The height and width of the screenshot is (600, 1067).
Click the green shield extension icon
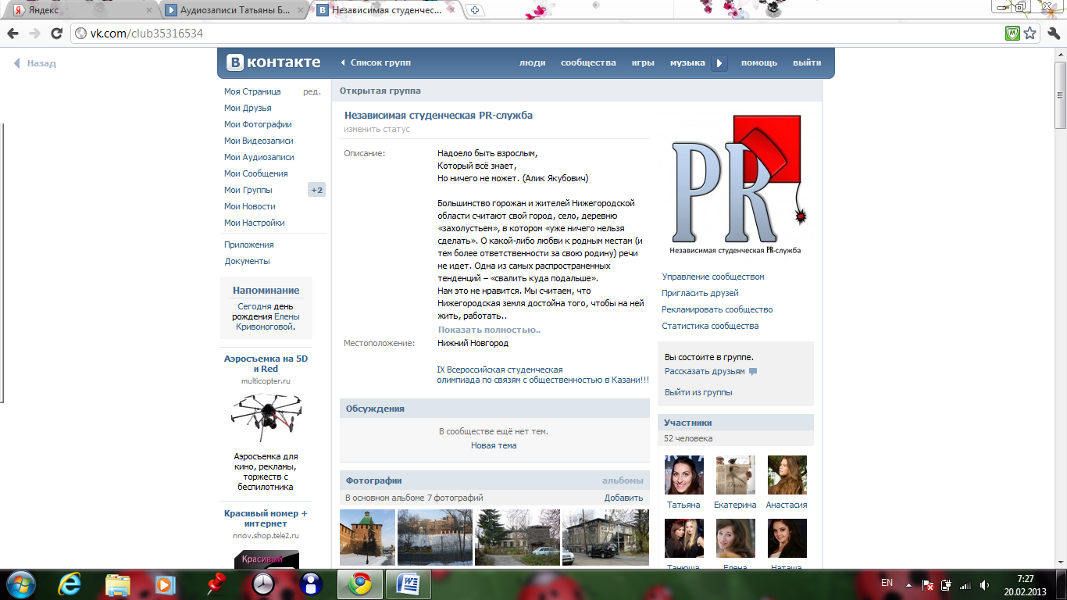[x=1012, y=34]
